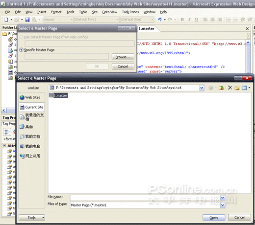255x225 pixels.
Task: Click the File name input field
Action: pyautogui.click(x=145, y=198)
